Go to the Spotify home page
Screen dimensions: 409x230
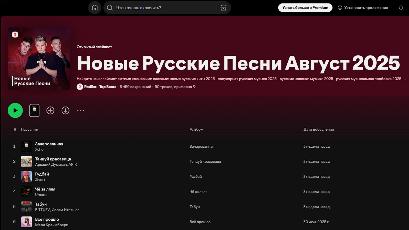pos(95,8)
